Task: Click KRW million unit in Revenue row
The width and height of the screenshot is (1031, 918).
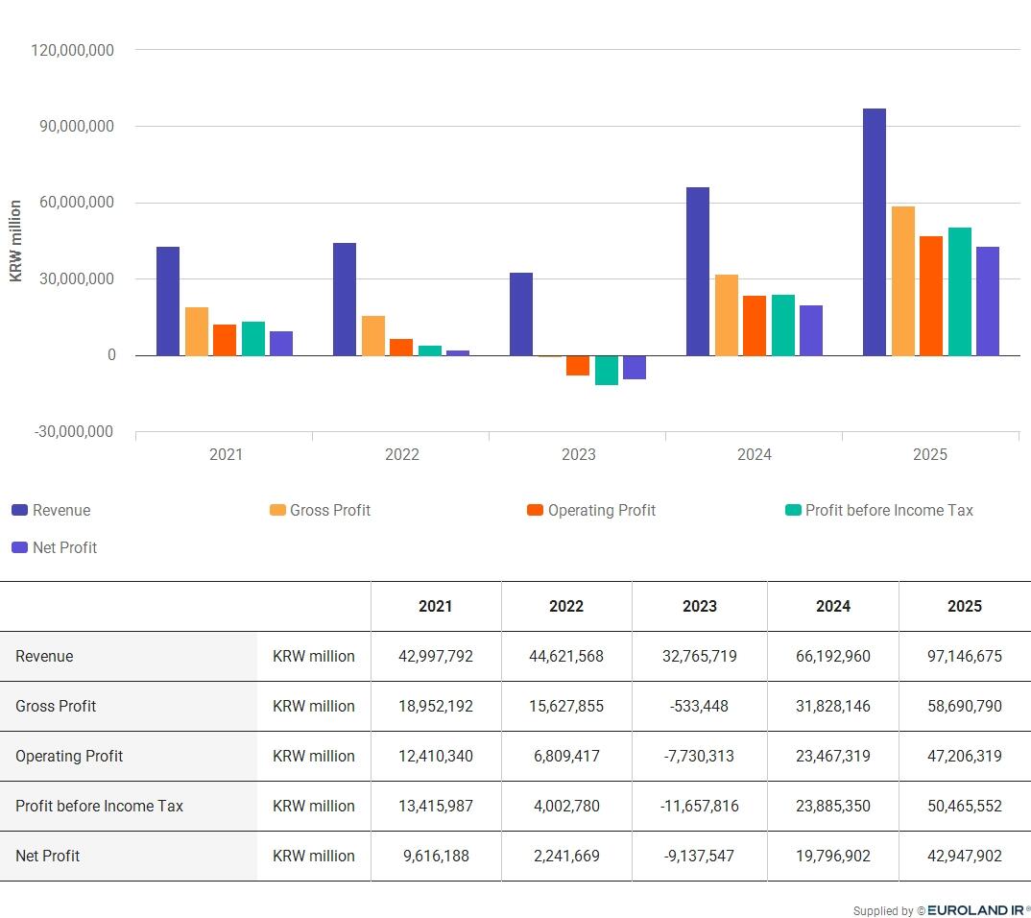Action: (314, 656)
